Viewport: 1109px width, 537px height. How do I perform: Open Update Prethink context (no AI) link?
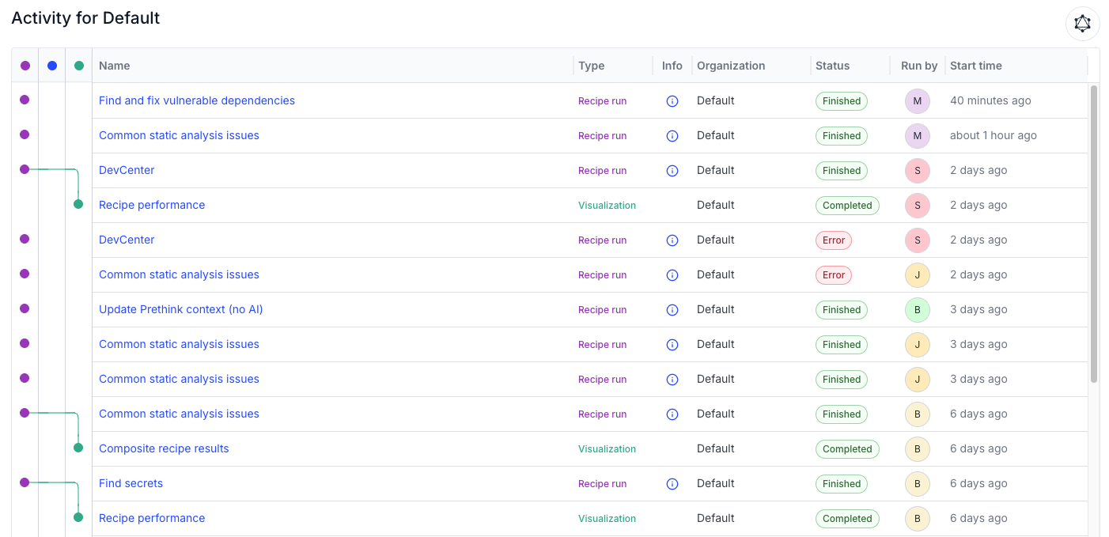pos(181,309)
